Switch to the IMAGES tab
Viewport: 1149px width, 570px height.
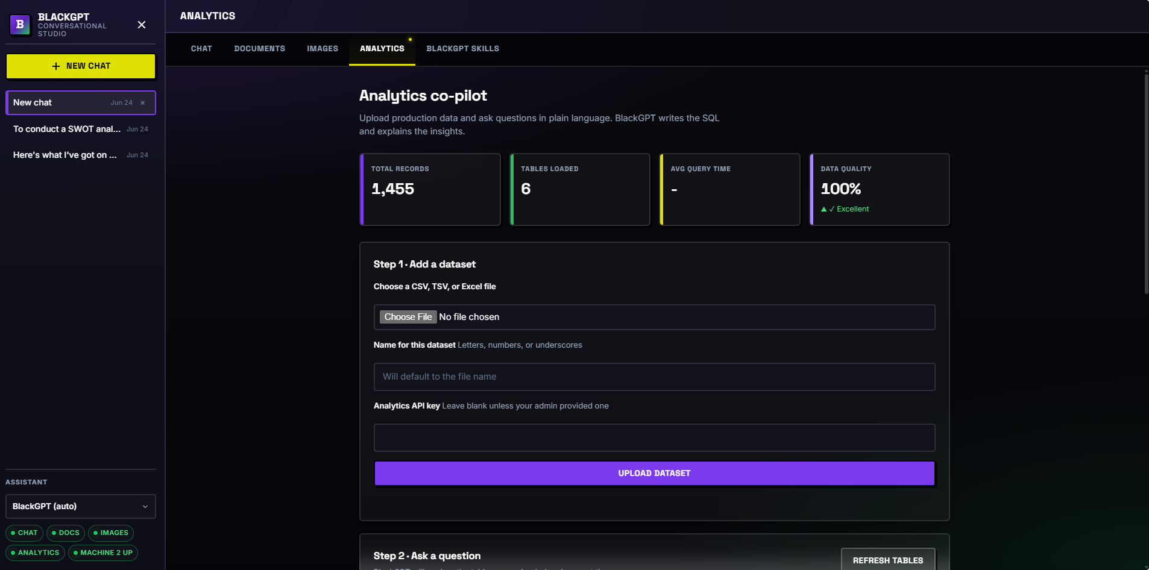pyautogui.click(x=323, y=49)
